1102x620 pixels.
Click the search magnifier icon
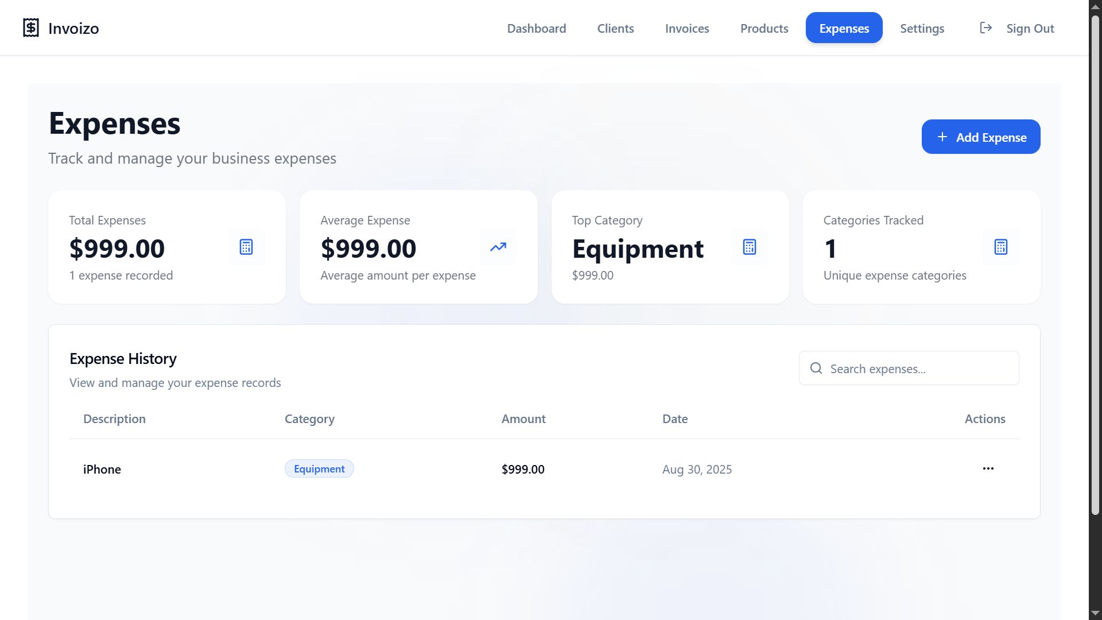816,368
